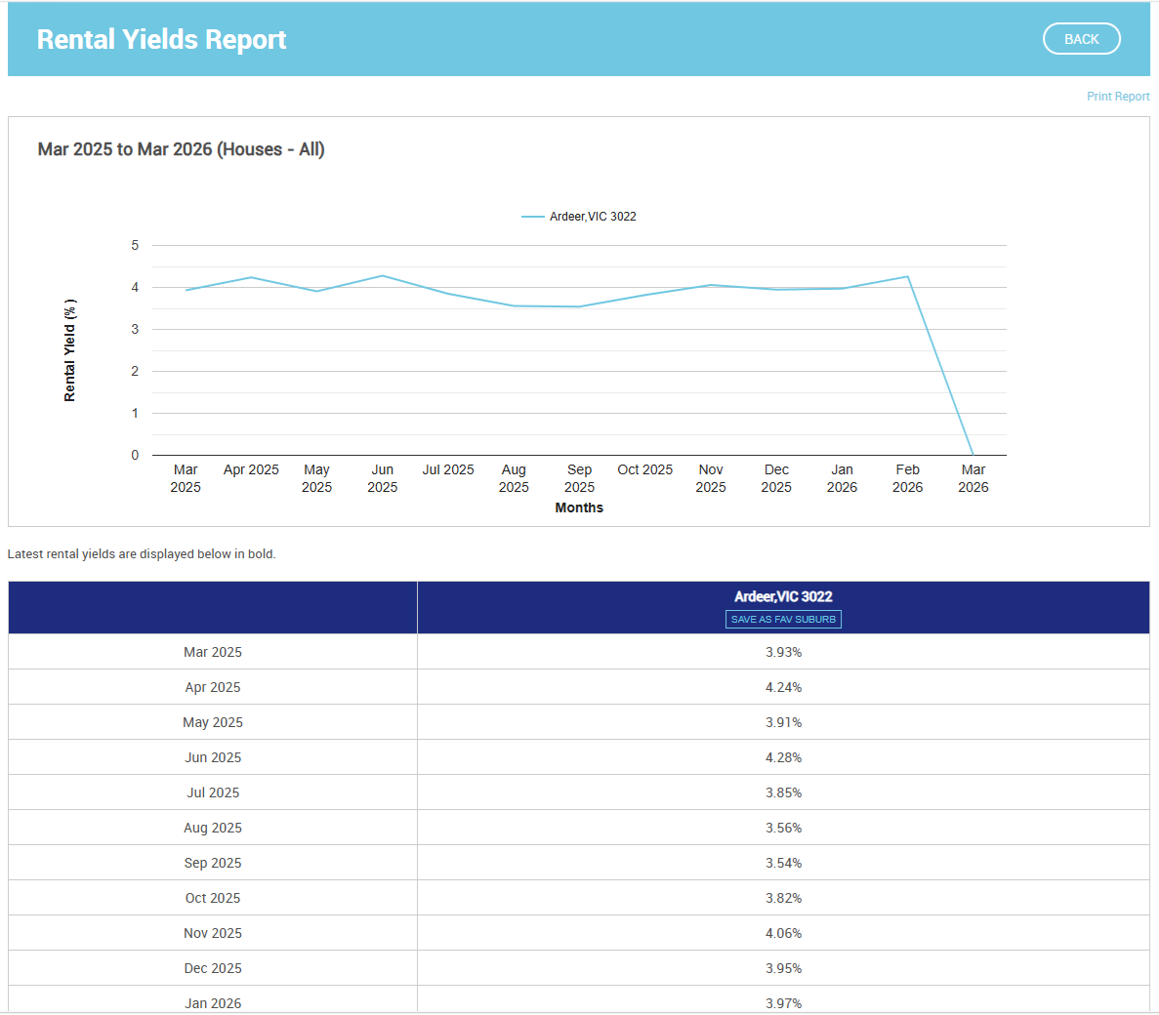Click the Apr 2025 data point on chart
The width and height of the screenshot is (1159, 1015).
251,277
